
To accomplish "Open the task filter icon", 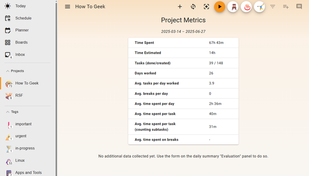I will (x=273, y=7).
